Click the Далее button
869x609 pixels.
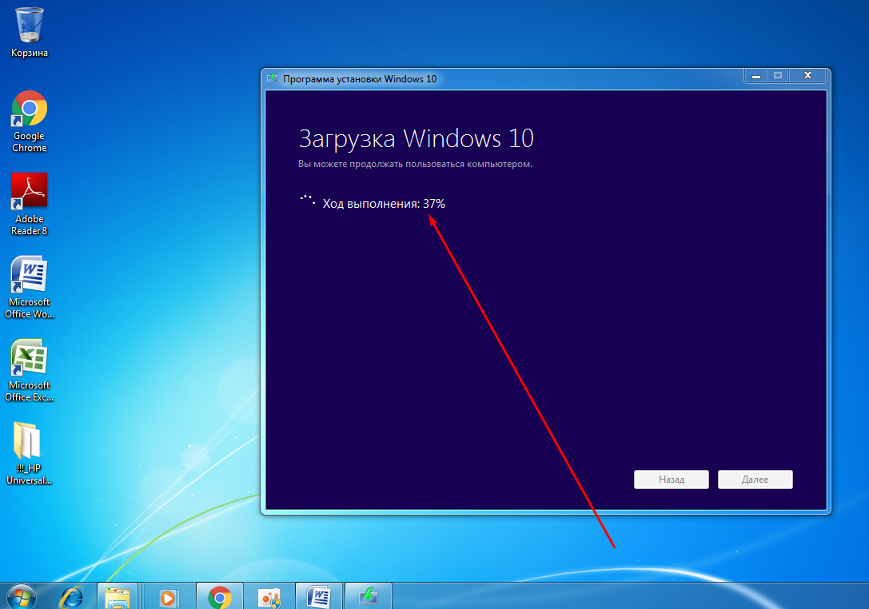coord(755,480)
